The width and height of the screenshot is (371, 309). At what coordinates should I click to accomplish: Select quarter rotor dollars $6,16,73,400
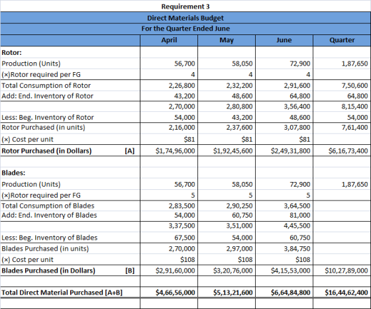pos(348,151)
